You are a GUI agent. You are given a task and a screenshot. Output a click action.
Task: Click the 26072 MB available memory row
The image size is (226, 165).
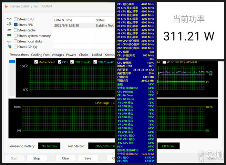tap(135, 81)
